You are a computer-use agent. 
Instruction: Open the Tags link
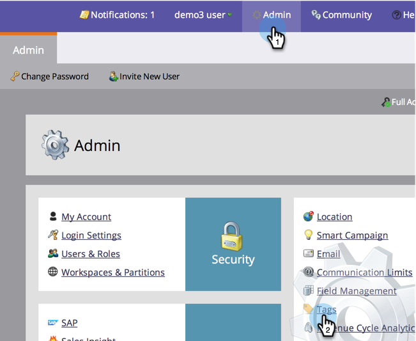click(327, 310)
